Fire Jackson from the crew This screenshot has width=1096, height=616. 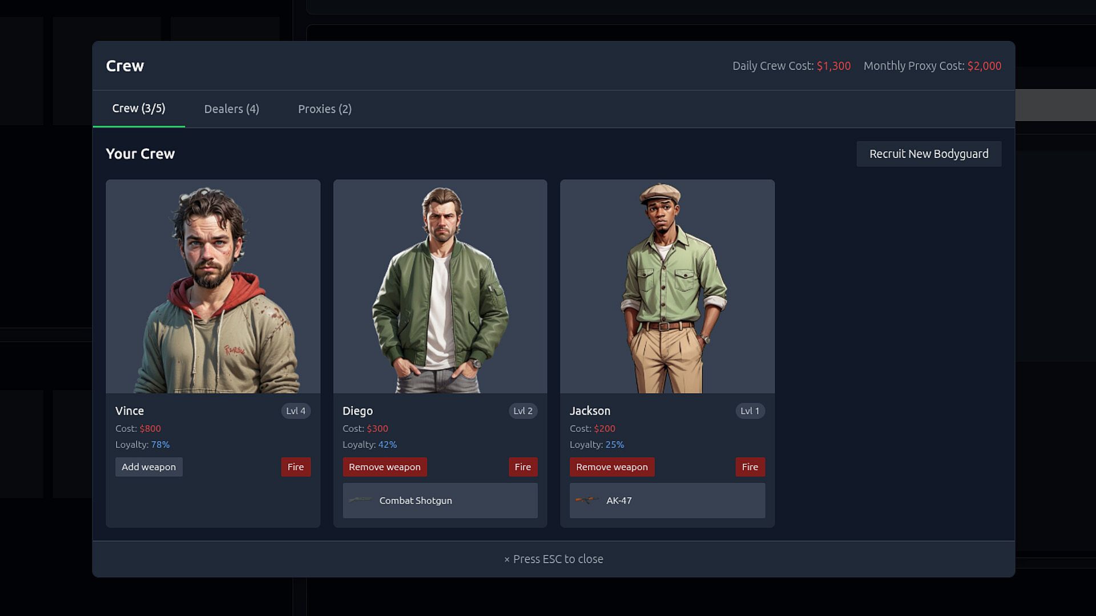tap(750, 467)
